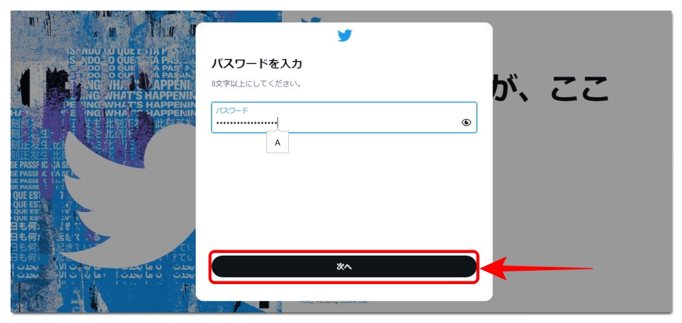The height and width of the screenshot is (323, 682).
Task: Click the red outline around the 次へ button
Action: point(344,251)
